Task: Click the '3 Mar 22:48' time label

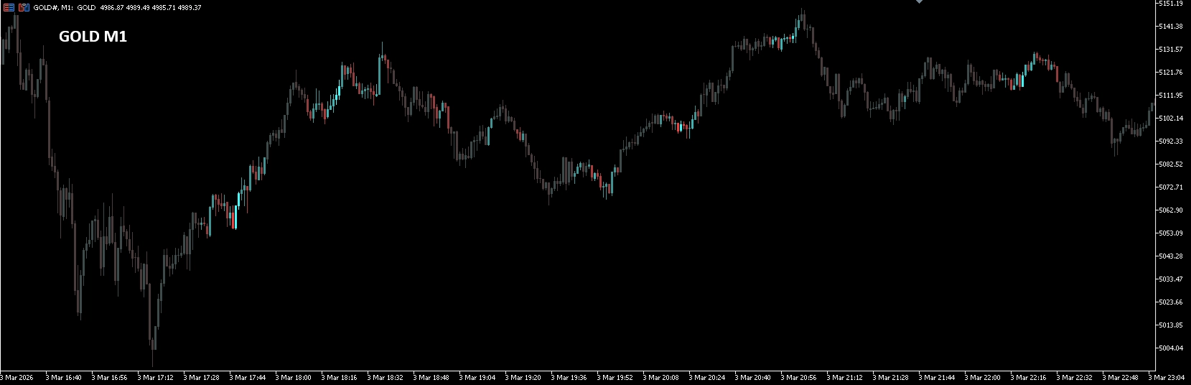Action: tap(1121, 378)
